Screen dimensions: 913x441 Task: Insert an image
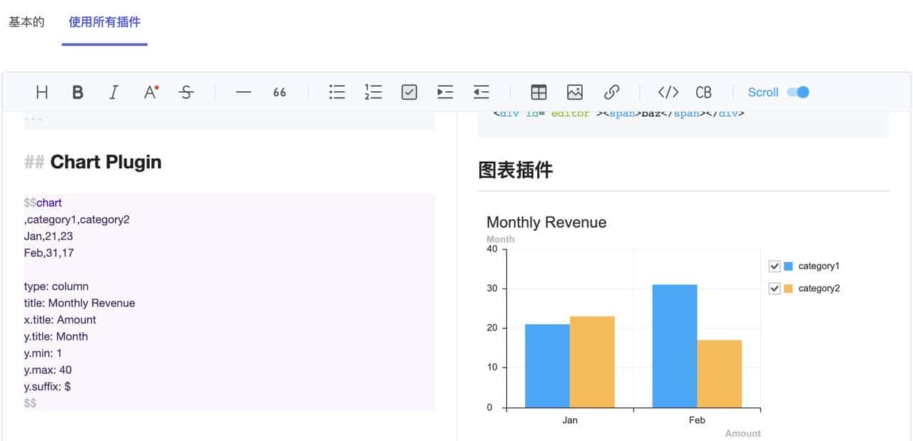(x=574, y=92)
